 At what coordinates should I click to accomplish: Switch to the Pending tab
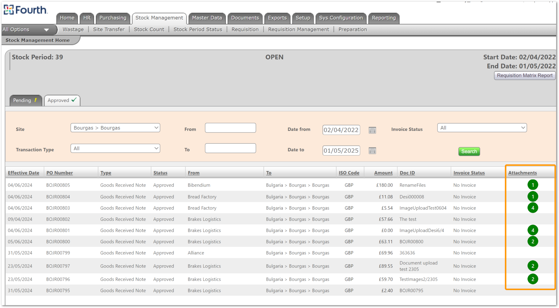click(25, 101)
